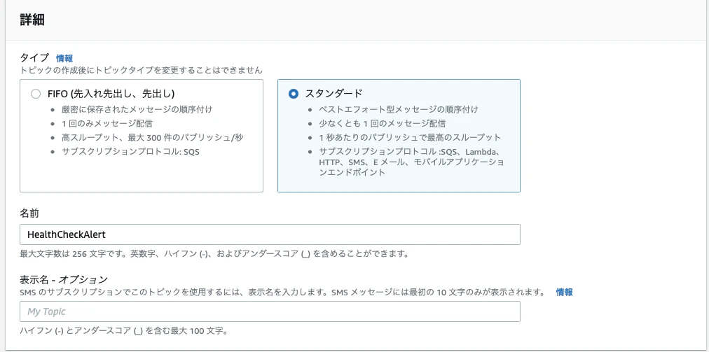Click 少なくとも 1 回のメッセージ配信 bullet

click(x=382, y=123)
